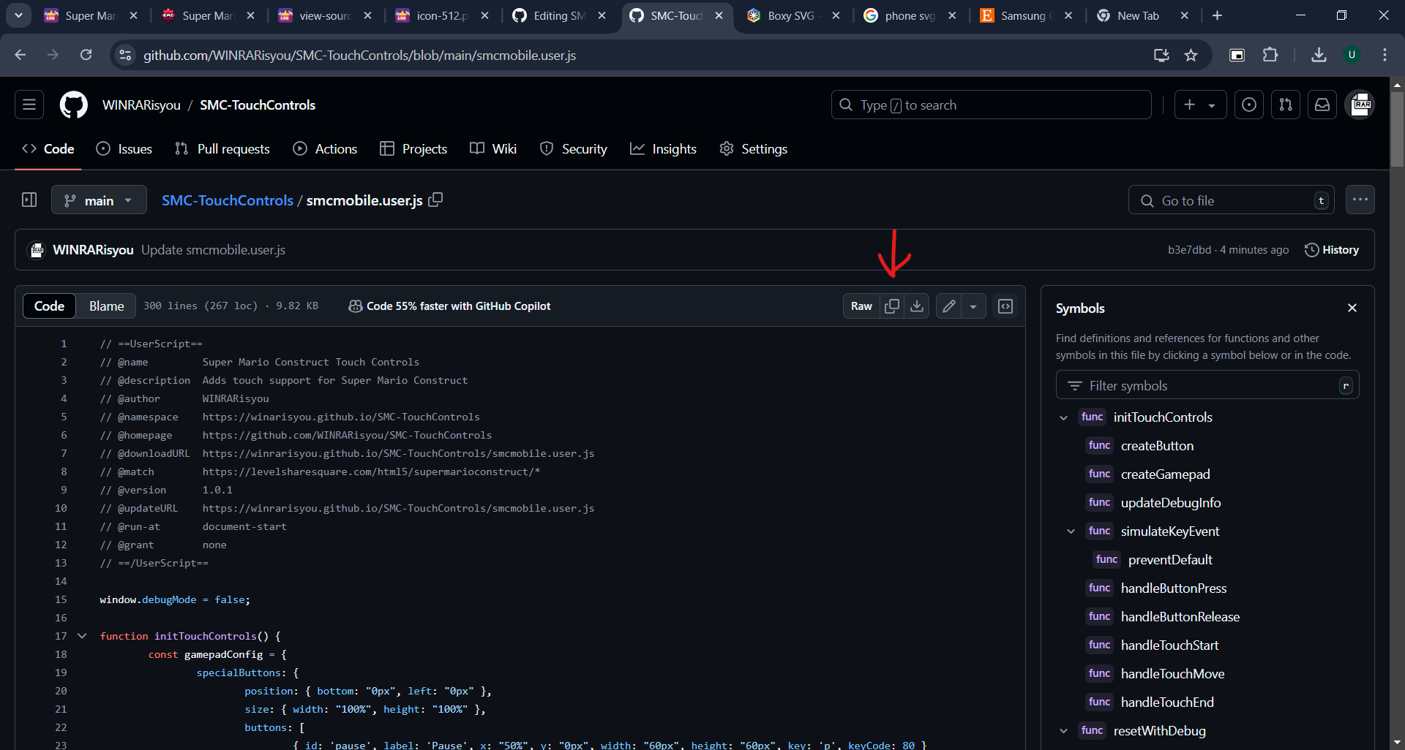1405x750 pixels.
Task: Open commit b3e7dbd link
Action: click(x=1189, y=250)
